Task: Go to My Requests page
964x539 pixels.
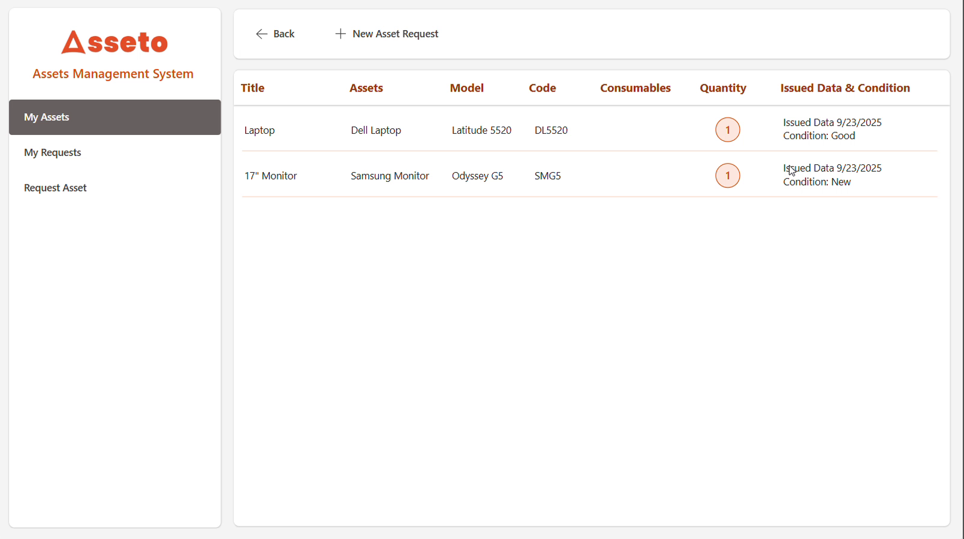Action: [x=52, y=152]
